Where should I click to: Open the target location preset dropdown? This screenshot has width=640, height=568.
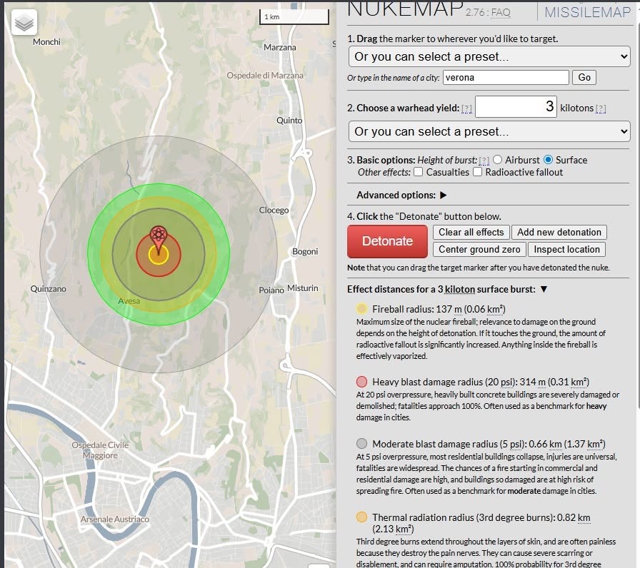pos(489,56)
